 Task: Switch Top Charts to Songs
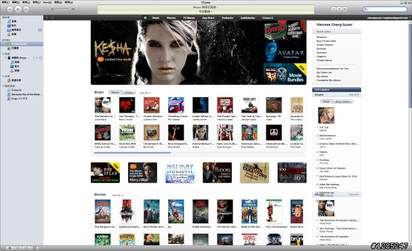(326, 102)
